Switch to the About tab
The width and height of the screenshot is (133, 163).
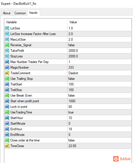click(7, 13)
